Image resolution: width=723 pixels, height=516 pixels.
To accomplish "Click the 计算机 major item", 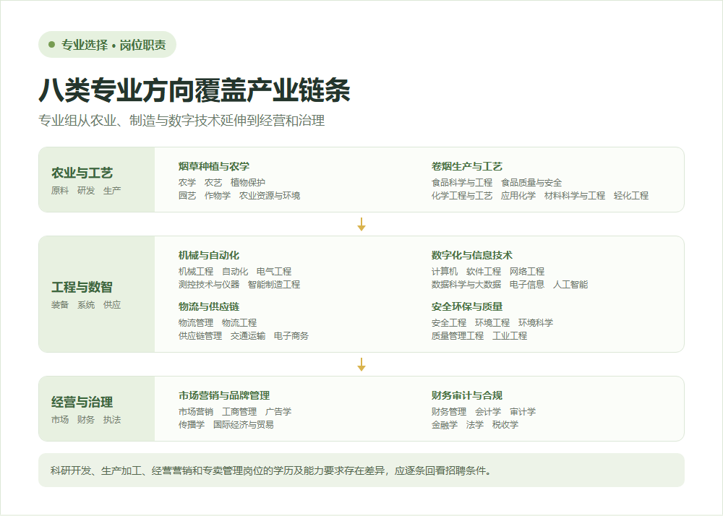I will coord(445,271).
